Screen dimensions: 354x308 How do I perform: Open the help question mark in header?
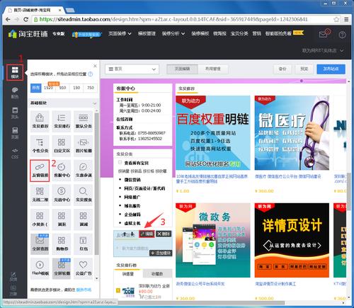[x=342, y=35]
